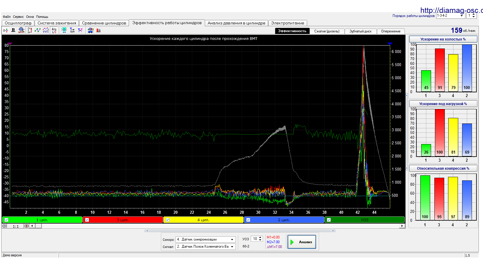
Task: Click the red bar with 10 icon
Action: point(99,30)
